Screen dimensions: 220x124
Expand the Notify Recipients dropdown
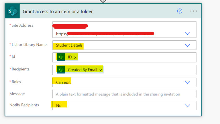coord(187,106)
